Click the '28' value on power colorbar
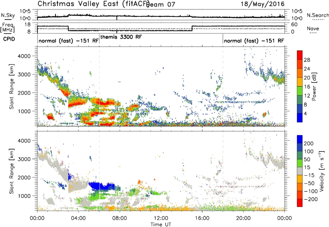329x227 pixels. tap(307, 60)
